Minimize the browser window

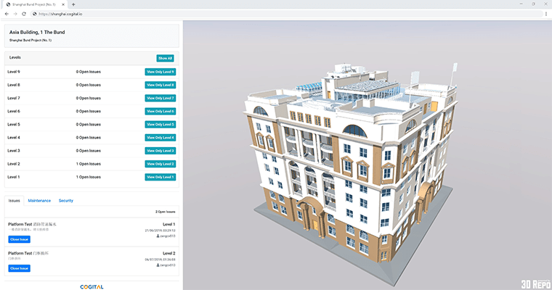click(521, 4)
